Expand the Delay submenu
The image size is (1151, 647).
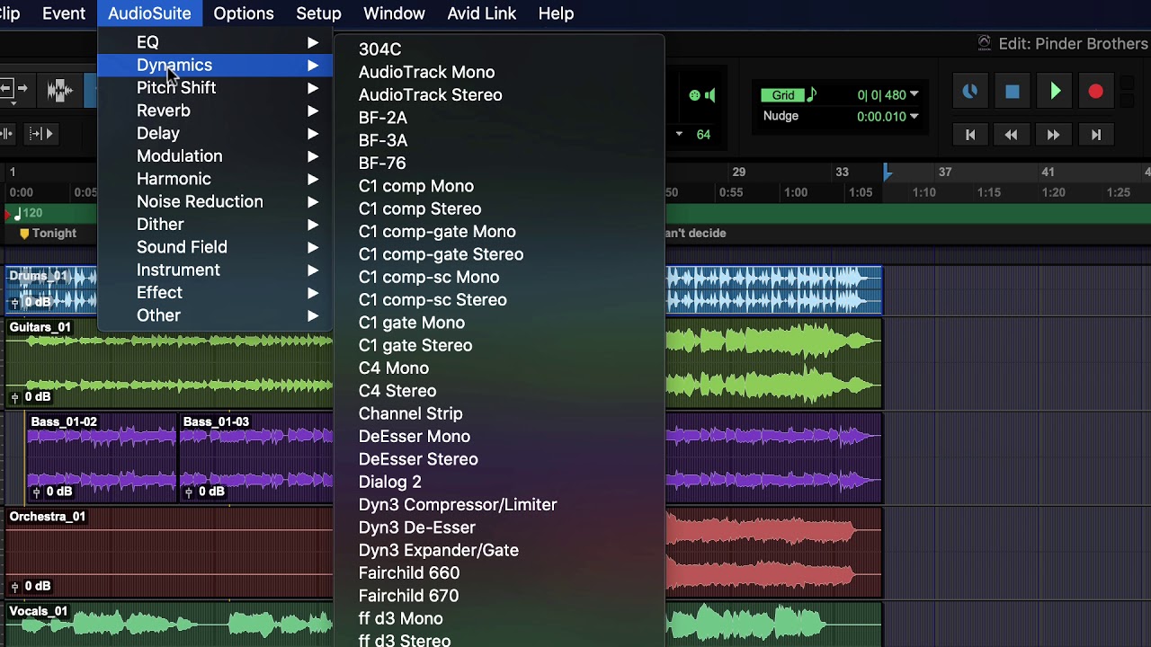[215, 133]
